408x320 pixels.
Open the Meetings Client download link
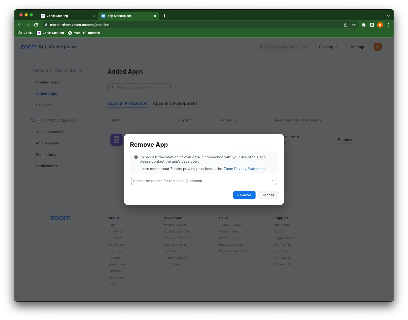[175, 225]
